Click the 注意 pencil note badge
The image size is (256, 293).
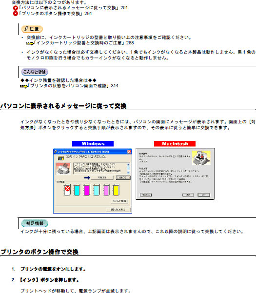(32, 29)
